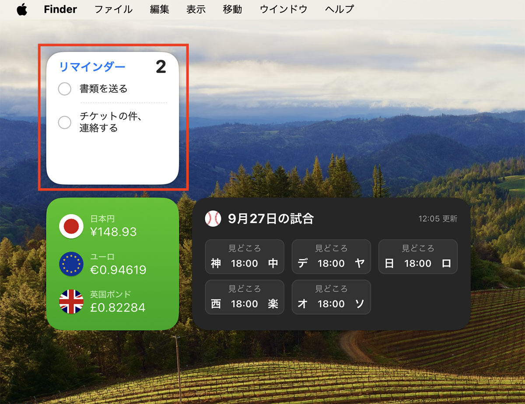The image size is (525, 404).
Task: Open the 西 vs 楽 game card
Action: 245,297
